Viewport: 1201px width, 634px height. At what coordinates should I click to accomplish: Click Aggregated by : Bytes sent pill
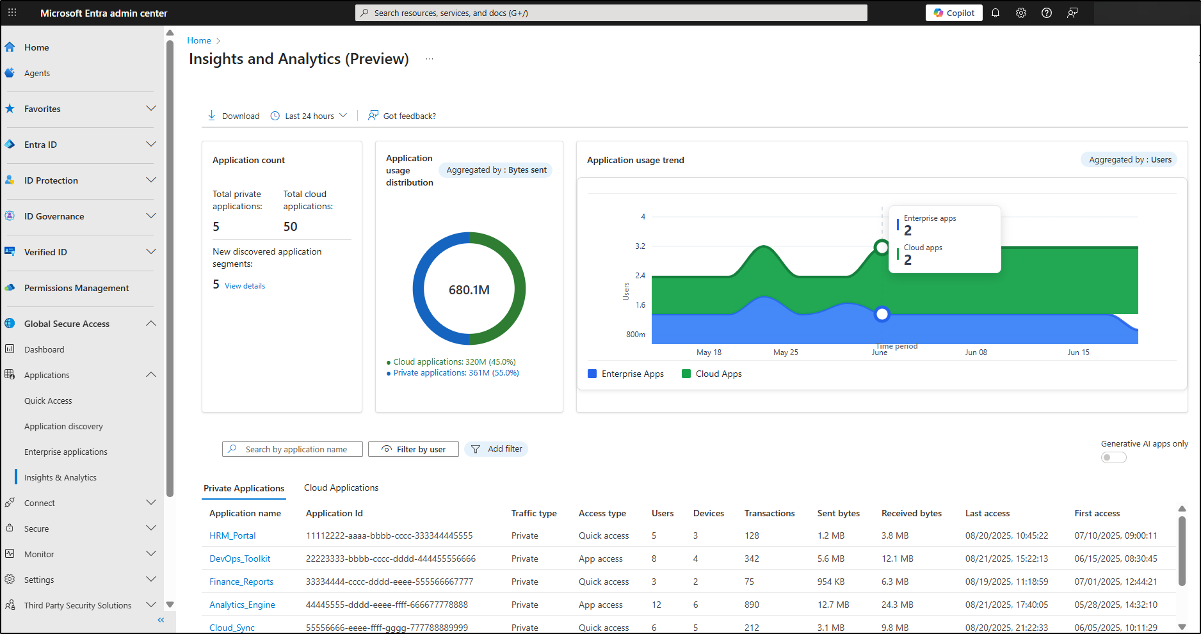point(496,170)
